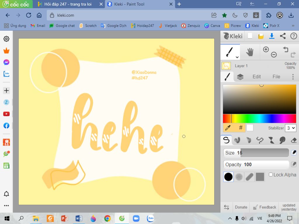Select the soft textured brush tip

pyautogui.click(x=239, y=177)
